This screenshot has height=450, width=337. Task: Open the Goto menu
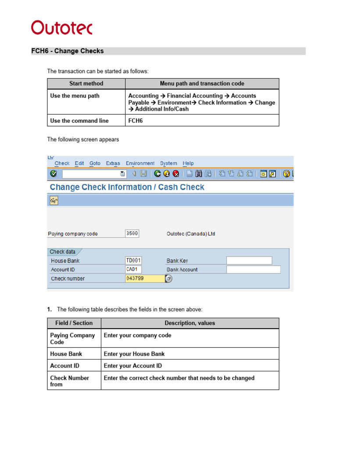click(95, 163)
